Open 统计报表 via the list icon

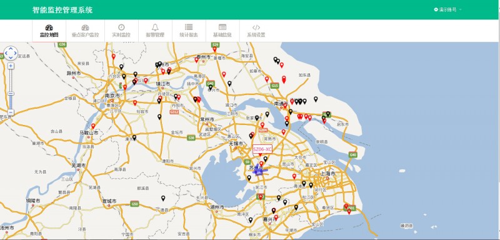[x=189, y=31]
